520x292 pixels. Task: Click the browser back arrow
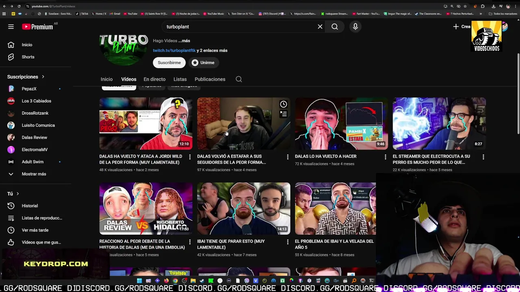[4, 6]
